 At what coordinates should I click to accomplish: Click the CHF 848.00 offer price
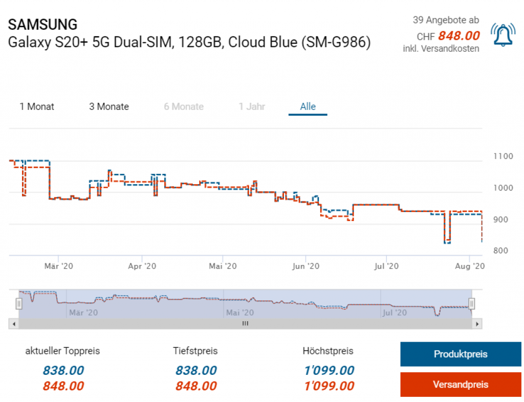(x=458, y=35)
